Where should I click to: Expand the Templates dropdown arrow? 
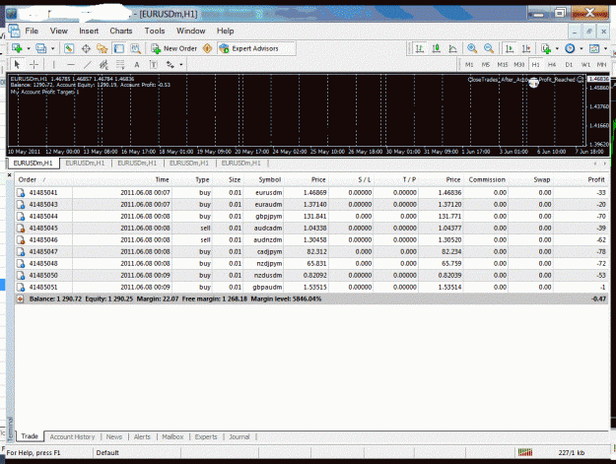tap(605, 48)
